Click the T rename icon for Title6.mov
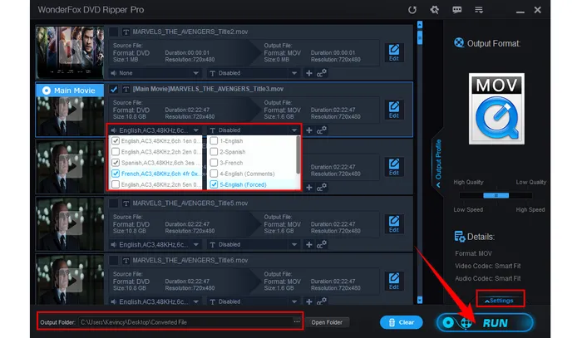Image resolution: width=582 pixels, height=338 pixels. [126, 261]
